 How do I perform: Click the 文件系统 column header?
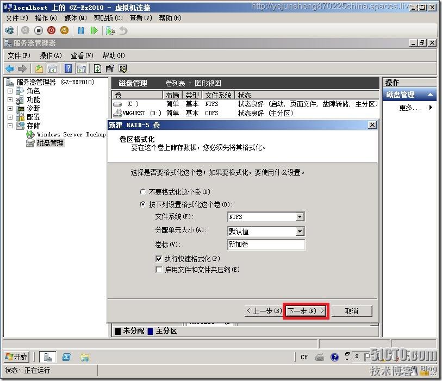tap(219, 95)
